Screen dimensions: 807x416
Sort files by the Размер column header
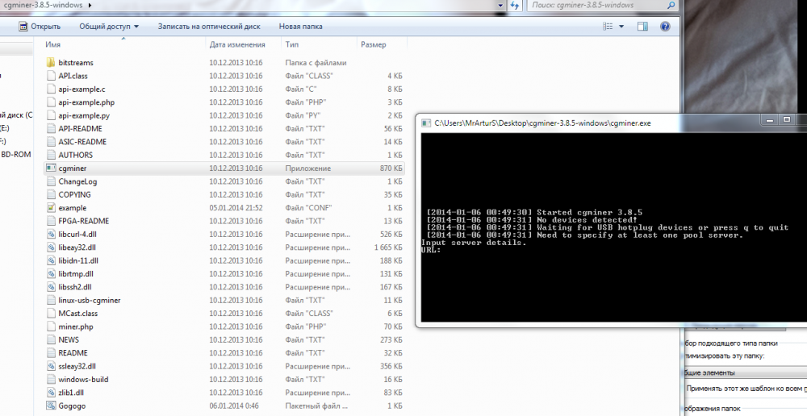click(382, 44)
